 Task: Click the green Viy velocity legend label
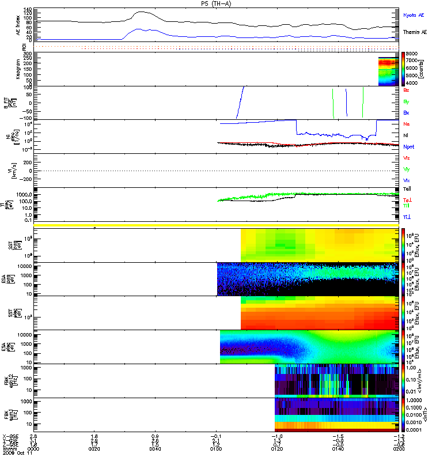coord(407,169)
